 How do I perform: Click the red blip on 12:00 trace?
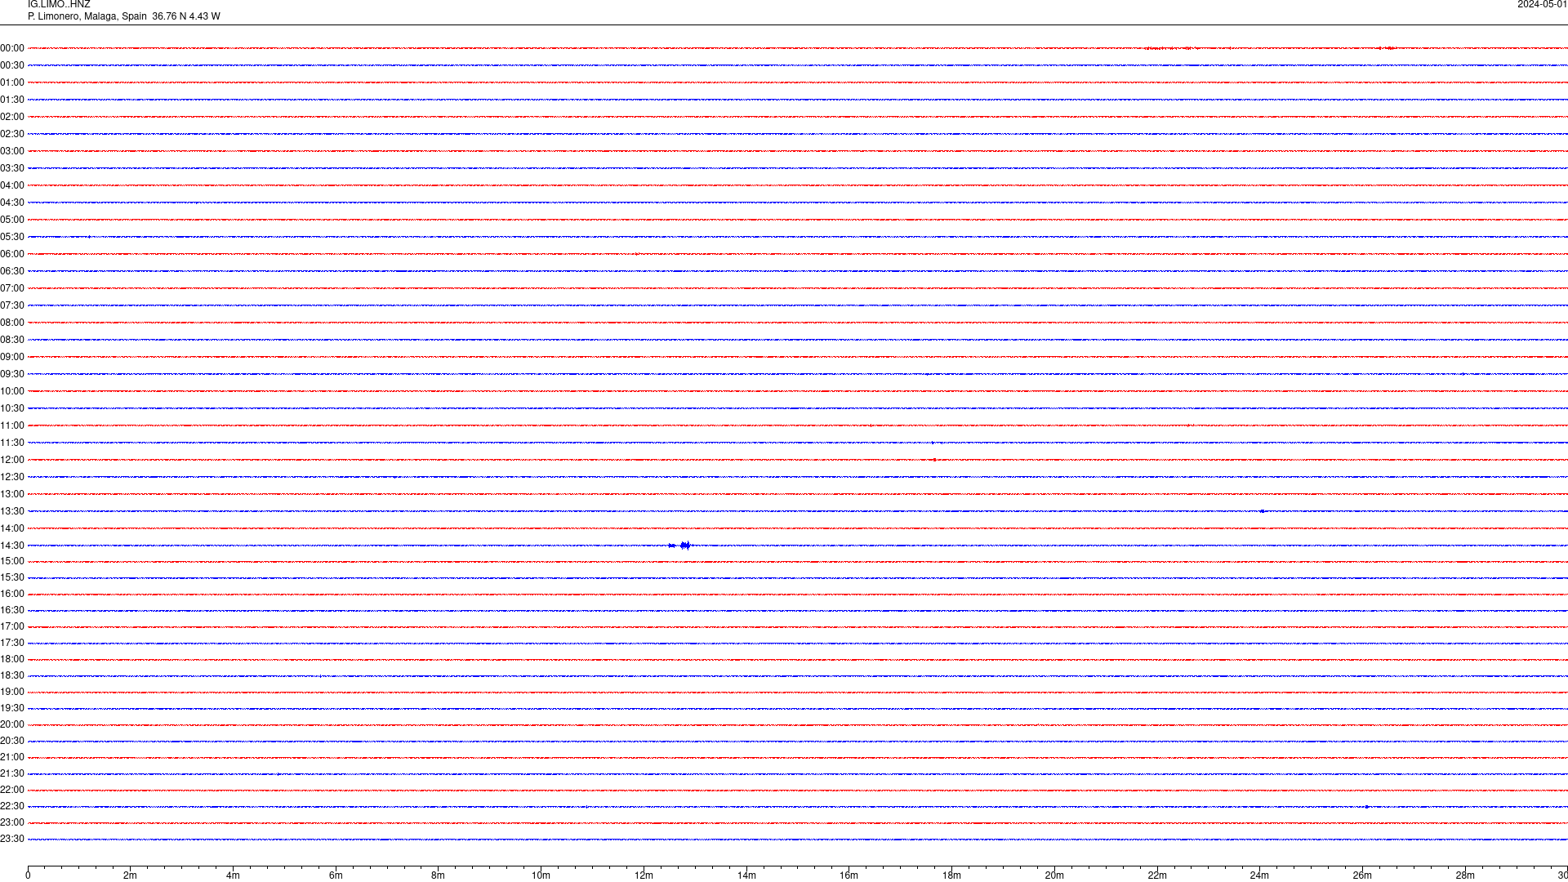(935, 460)
